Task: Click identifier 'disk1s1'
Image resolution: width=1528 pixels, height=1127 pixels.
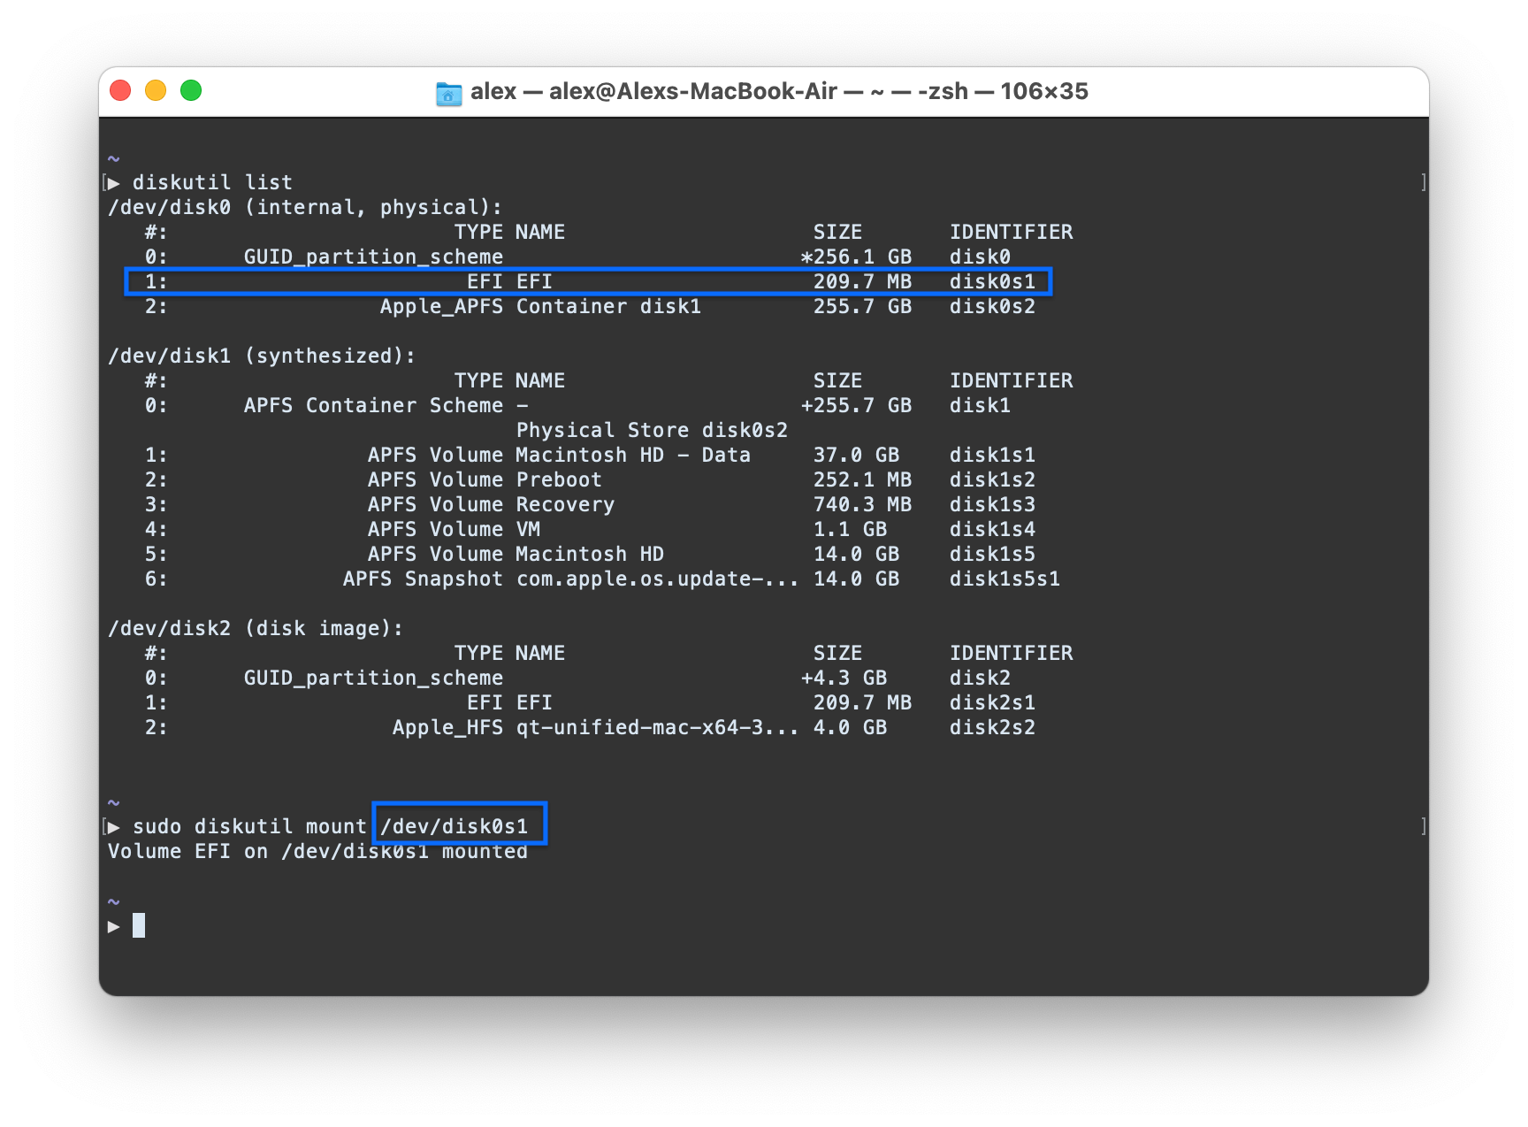Action: pyautogui.click(x=992, y=455)
